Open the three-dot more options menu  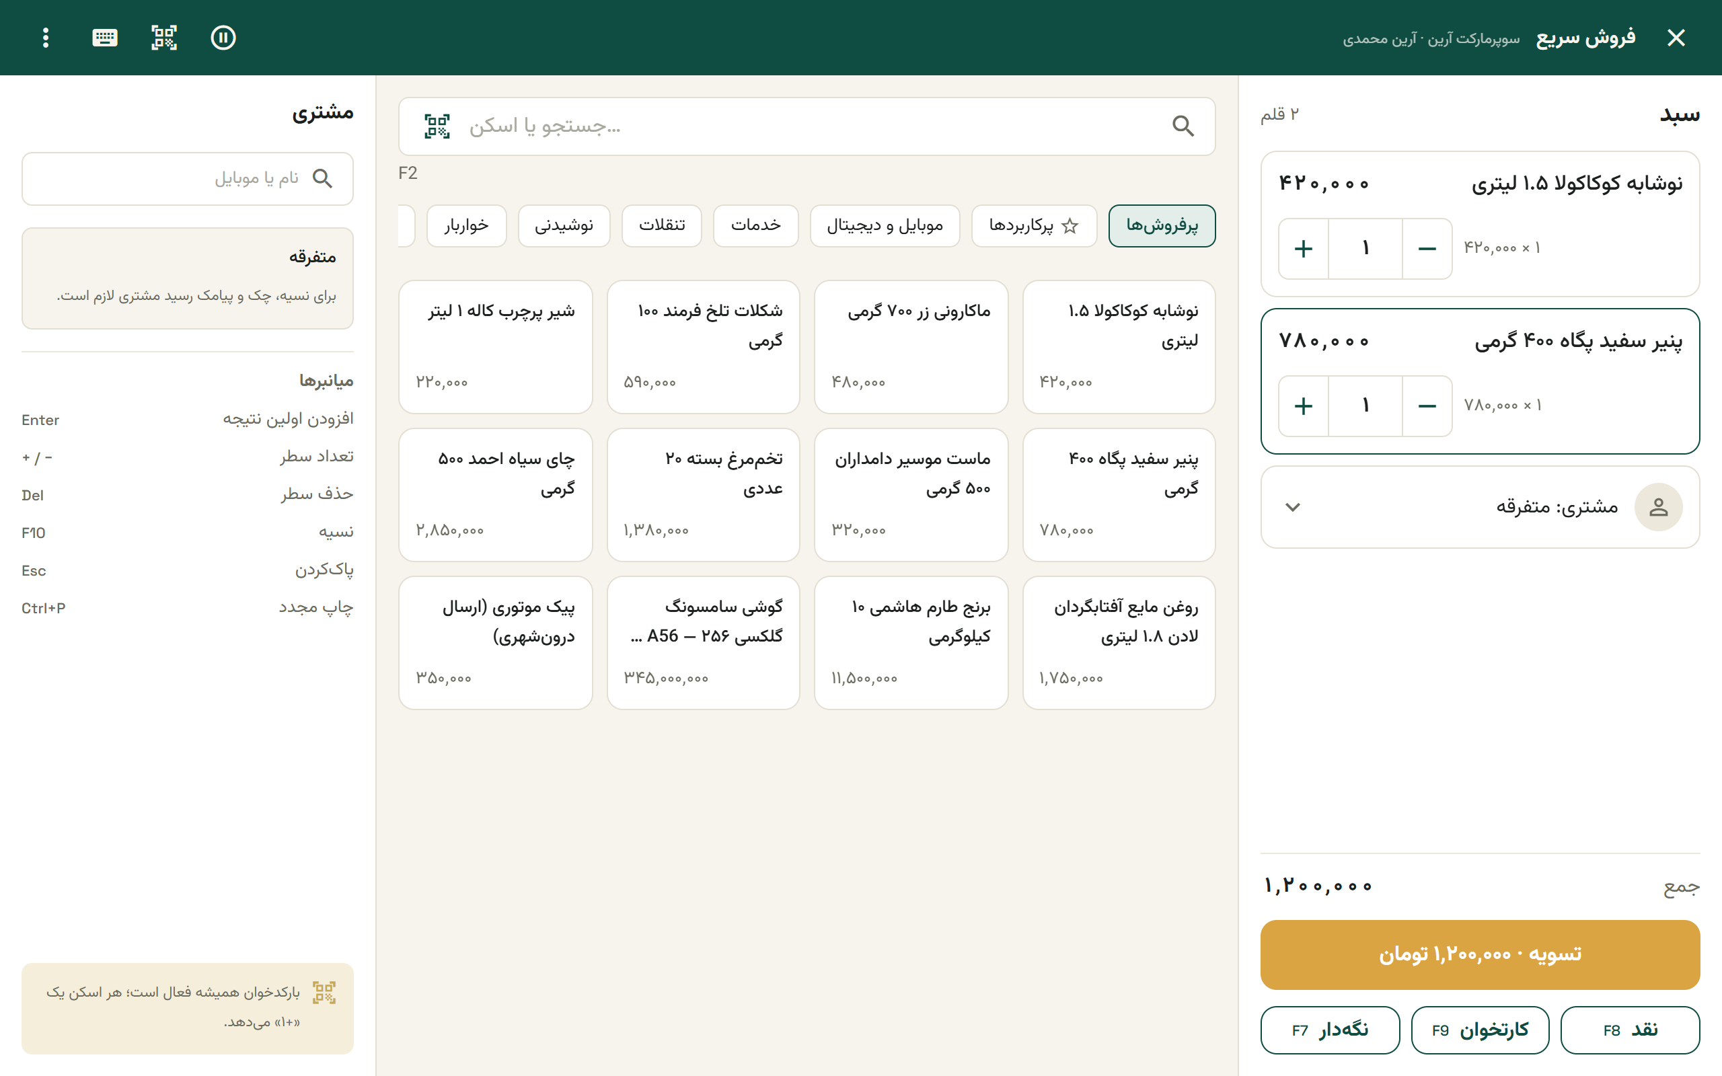pyautogui.click(x=46, y=38)
